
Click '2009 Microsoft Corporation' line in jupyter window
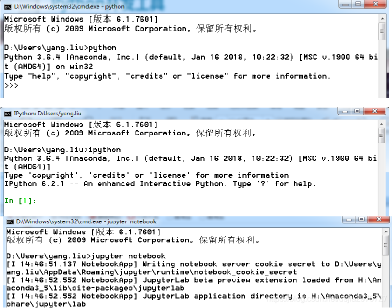point(133,240)
